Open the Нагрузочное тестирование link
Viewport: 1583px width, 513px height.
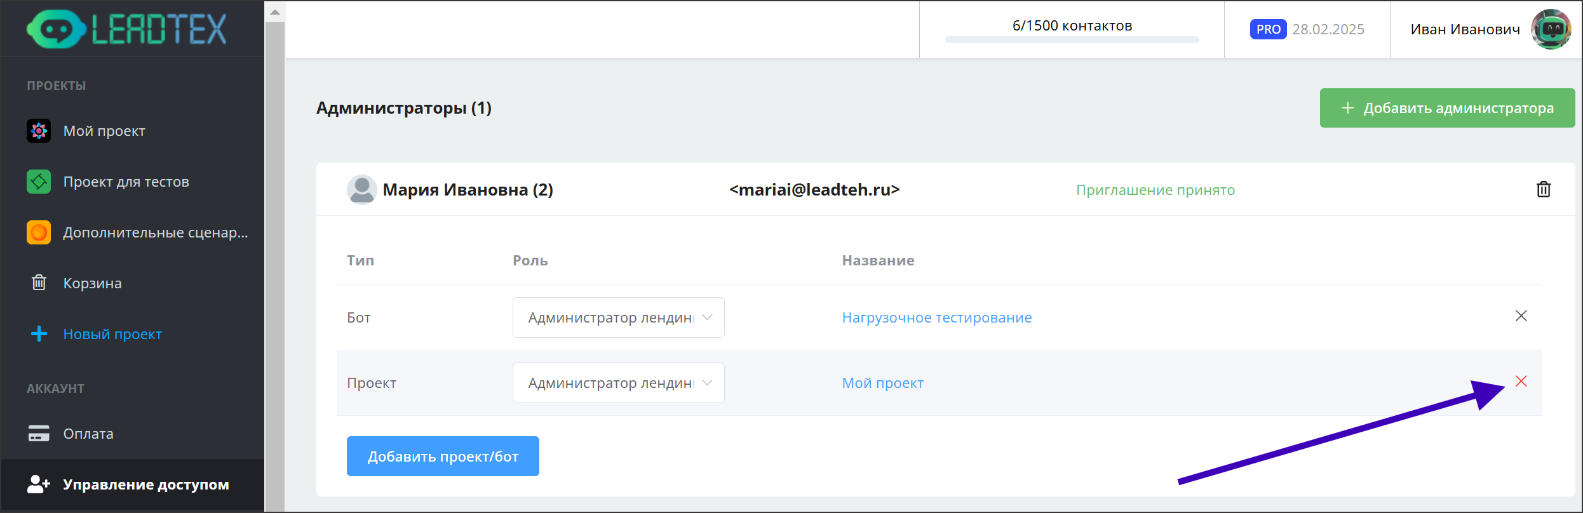coord(936,317)
